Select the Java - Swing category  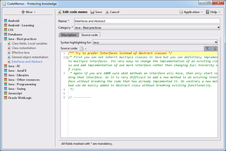(x=17, y=89)
